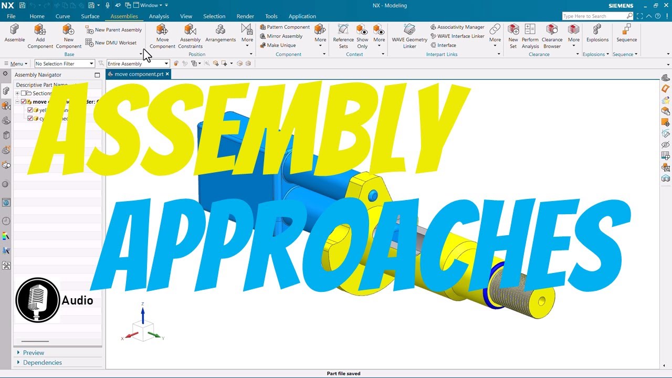The height and width of the screenshot is (378, 672).
Task: Open WAVE Geometry Linker
Action: click(409, 36)
